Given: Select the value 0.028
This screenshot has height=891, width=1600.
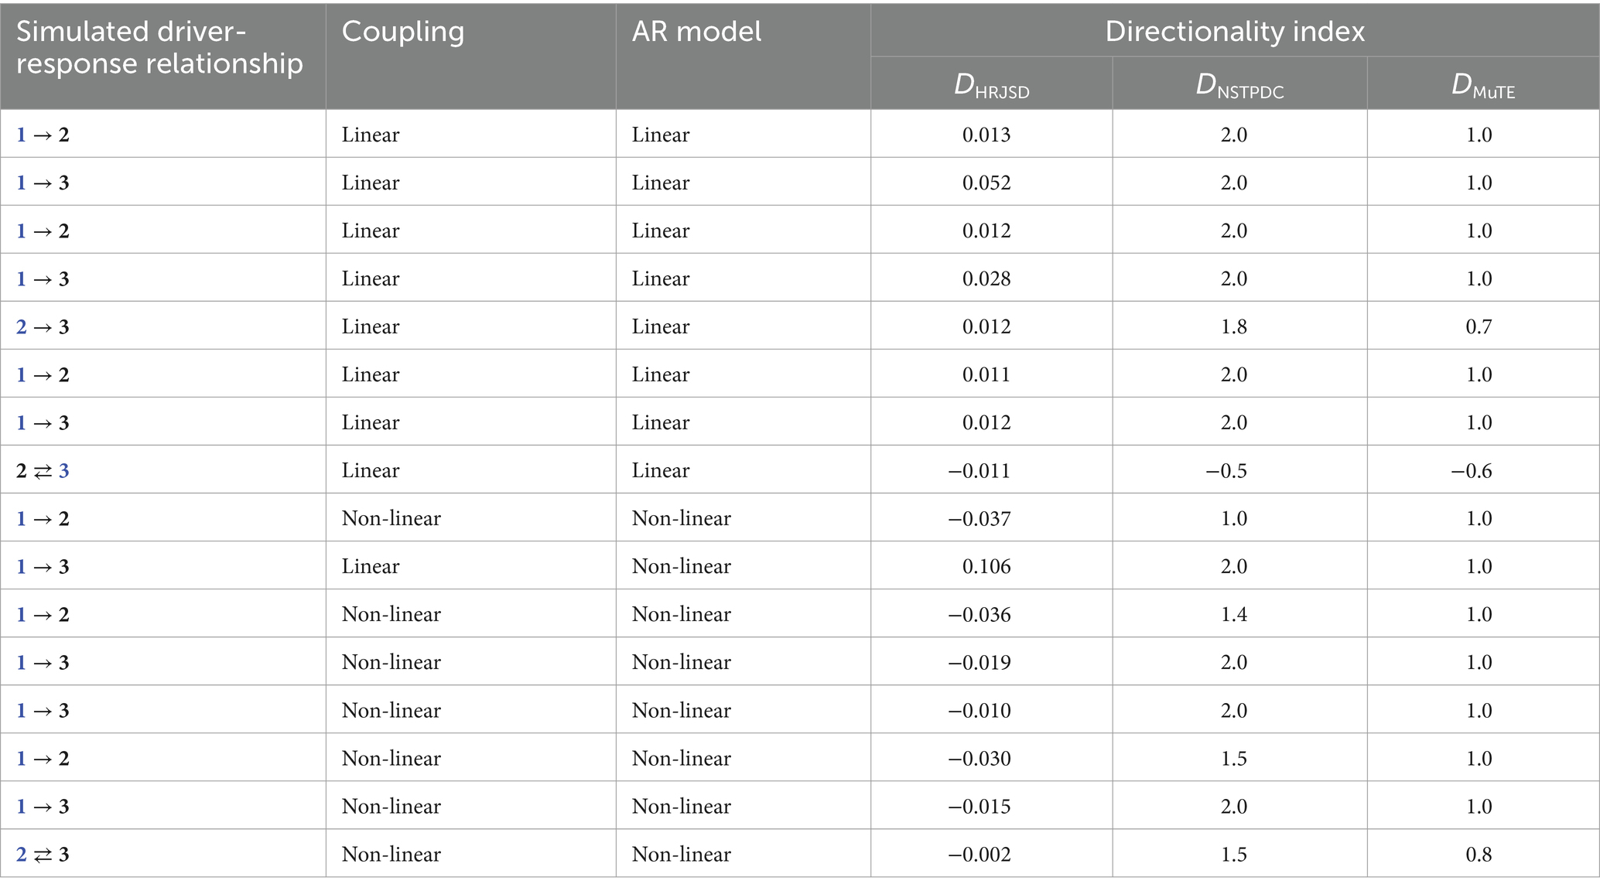Looking at the screenshot, I should coord(986,278).
